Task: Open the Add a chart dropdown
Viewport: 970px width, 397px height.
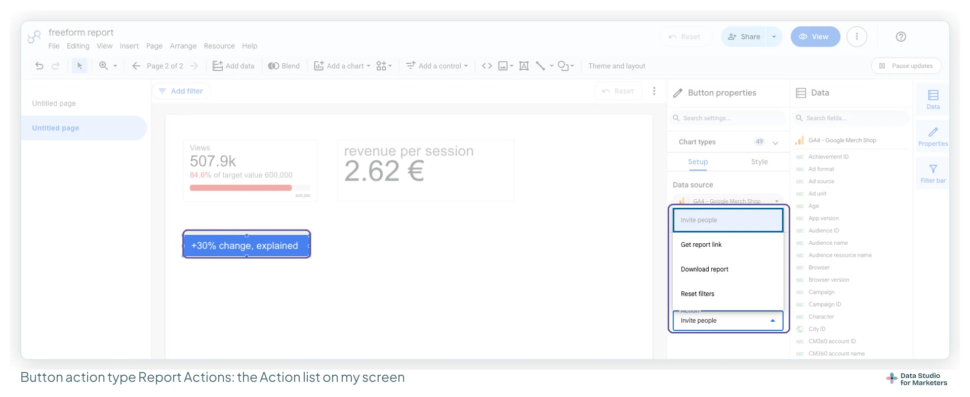Action: [342, 66]
